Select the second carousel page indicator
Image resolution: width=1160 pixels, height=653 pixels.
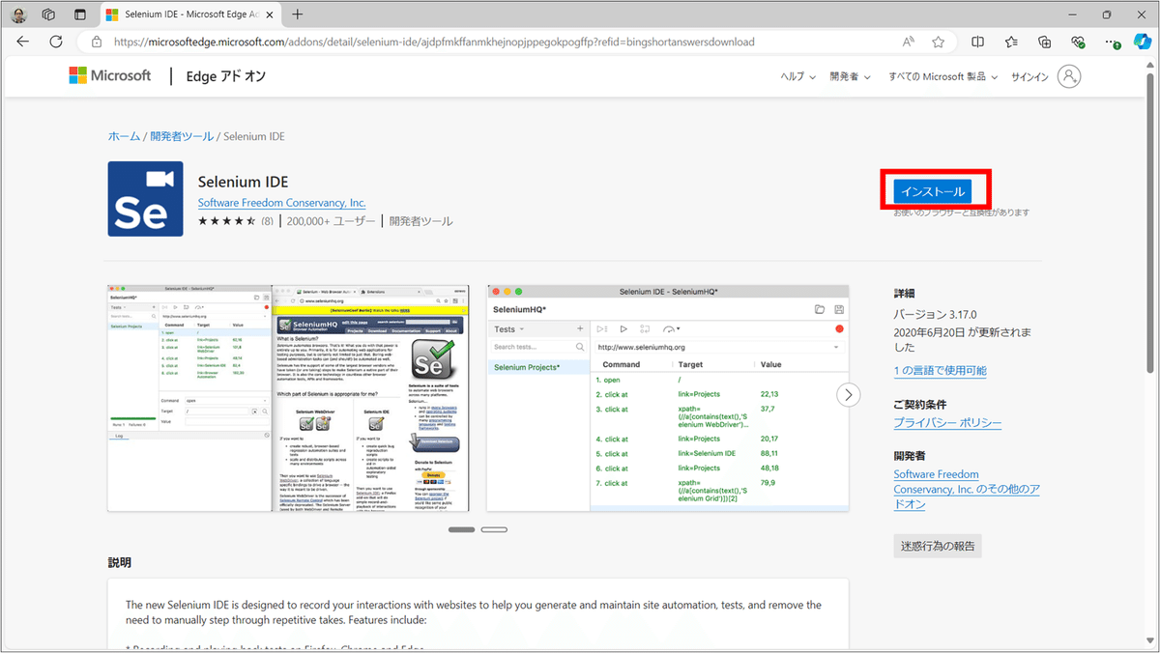(x=494, y=529)
